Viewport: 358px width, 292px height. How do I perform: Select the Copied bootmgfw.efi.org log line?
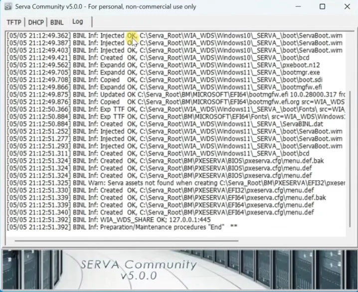[x=176, y=102]
